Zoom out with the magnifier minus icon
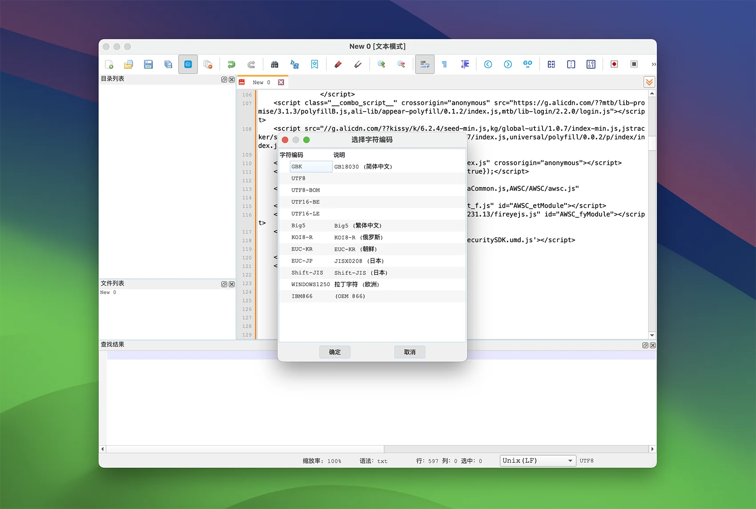The image size is (756, 509). coord(401,64)
